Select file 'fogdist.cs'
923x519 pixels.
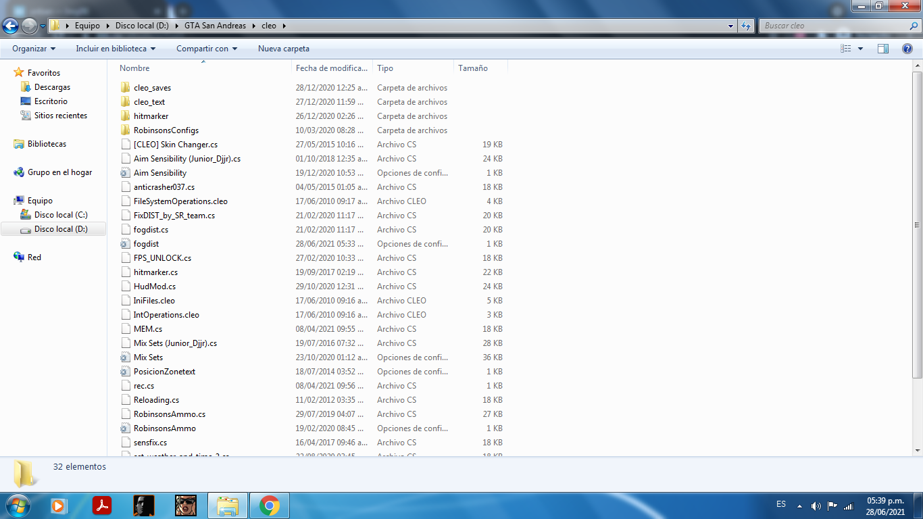coord(151,230)
